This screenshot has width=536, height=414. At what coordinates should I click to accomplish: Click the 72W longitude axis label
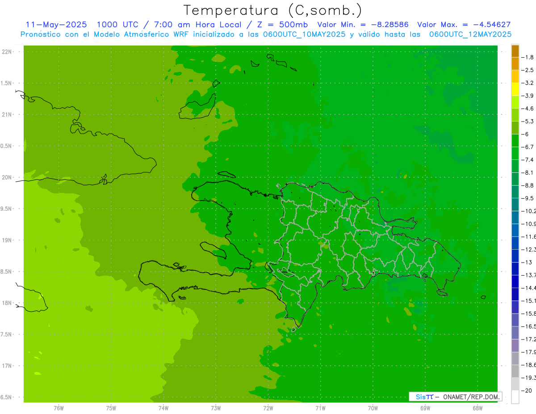[x=268, y=408]
